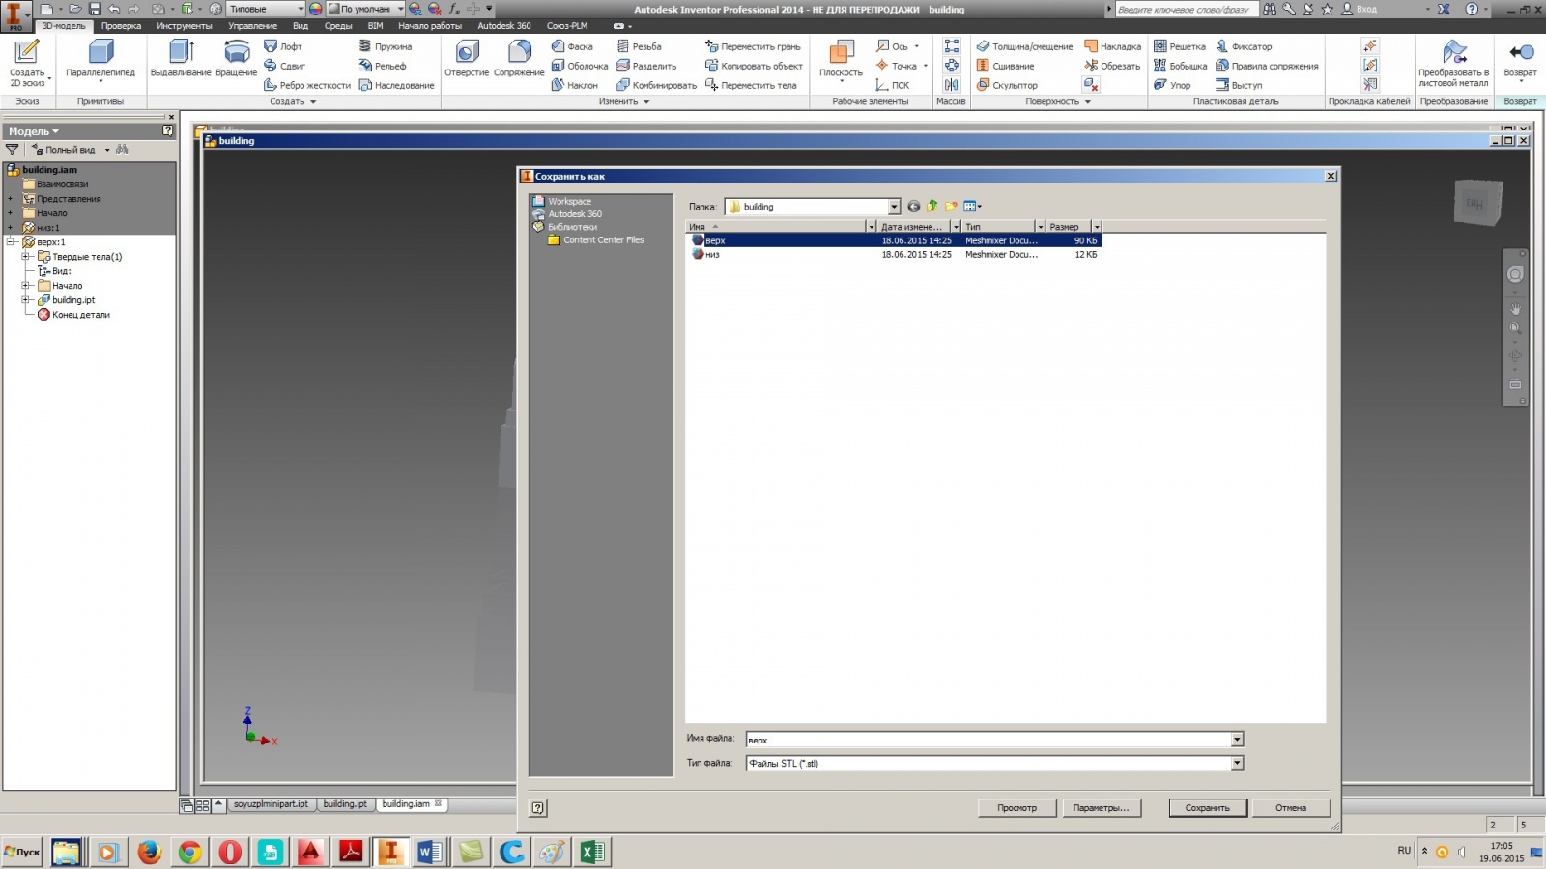Open Microsoft Word from the taskbar
This screenshot has width=1546, height=869.
(430, 852)
